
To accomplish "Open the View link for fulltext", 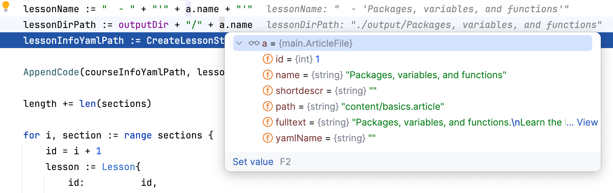I will [587, 122].
